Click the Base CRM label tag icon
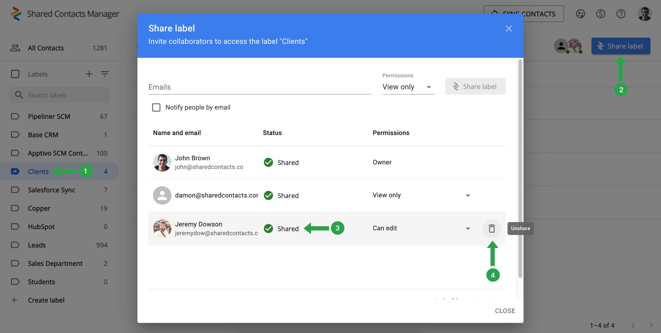The height and width of the screenshot is (333, 661). pos(15,135)
